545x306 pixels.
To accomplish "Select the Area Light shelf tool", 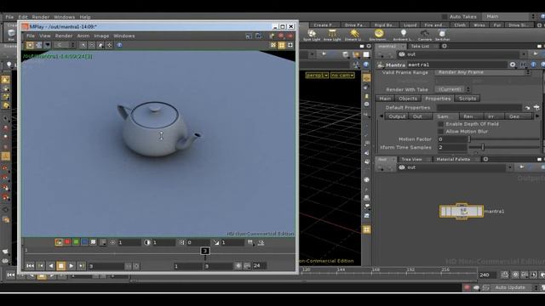I will (332, 35).
